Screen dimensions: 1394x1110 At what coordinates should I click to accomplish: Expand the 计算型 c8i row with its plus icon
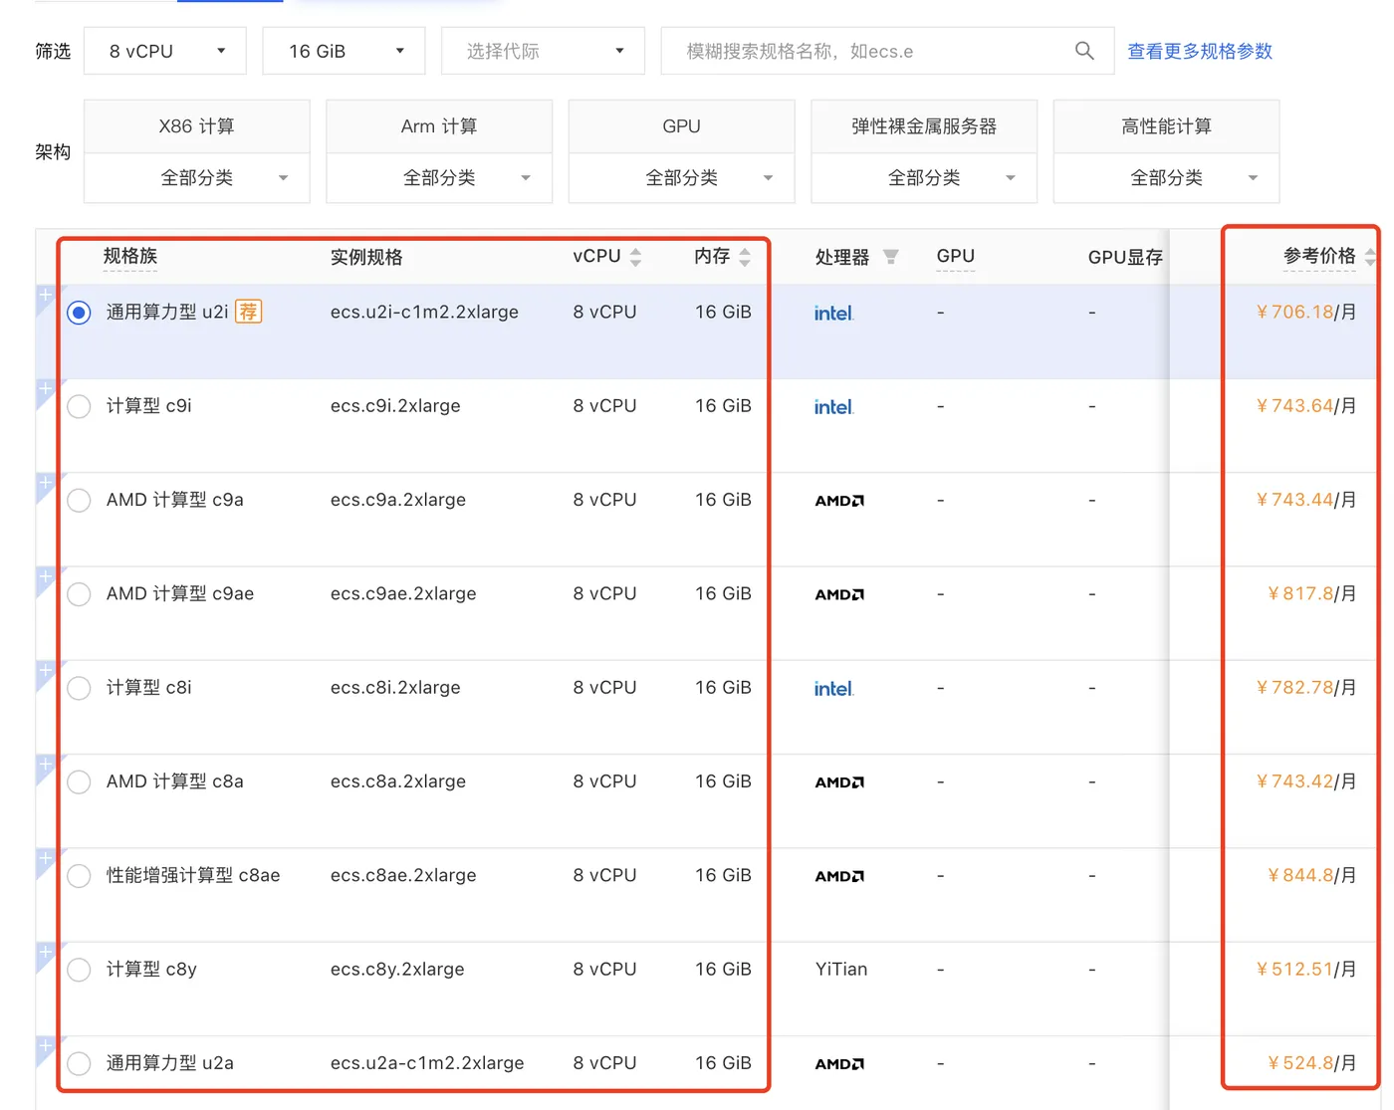coord(45,670)
